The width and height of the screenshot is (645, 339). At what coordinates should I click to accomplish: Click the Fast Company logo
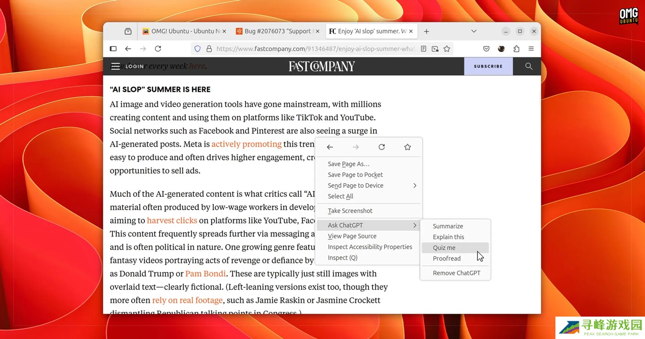coord(322,66)
